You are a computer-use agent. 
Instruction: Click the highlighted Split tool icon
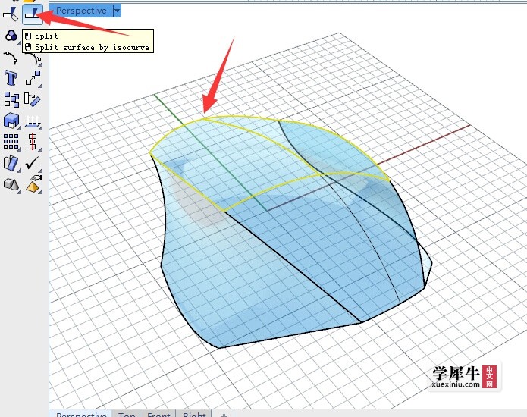pos(33,14)
